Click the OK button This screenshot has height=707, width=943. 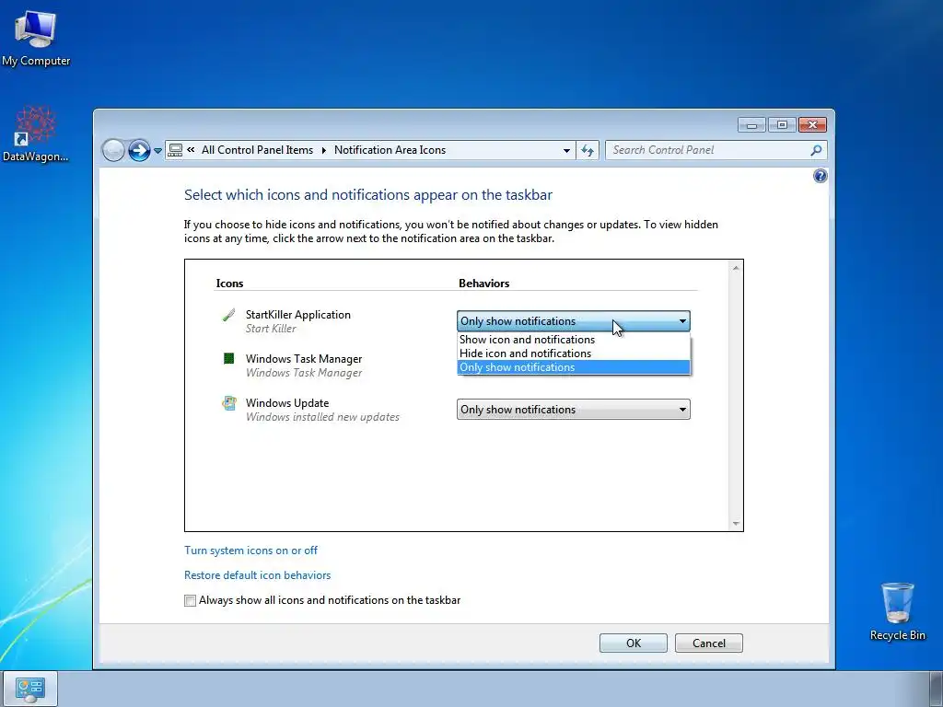coord(634,643)
